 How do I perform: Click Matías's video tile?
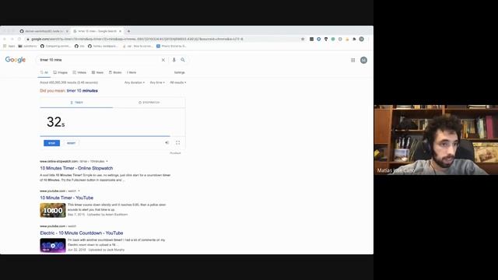tap(436, 140)
